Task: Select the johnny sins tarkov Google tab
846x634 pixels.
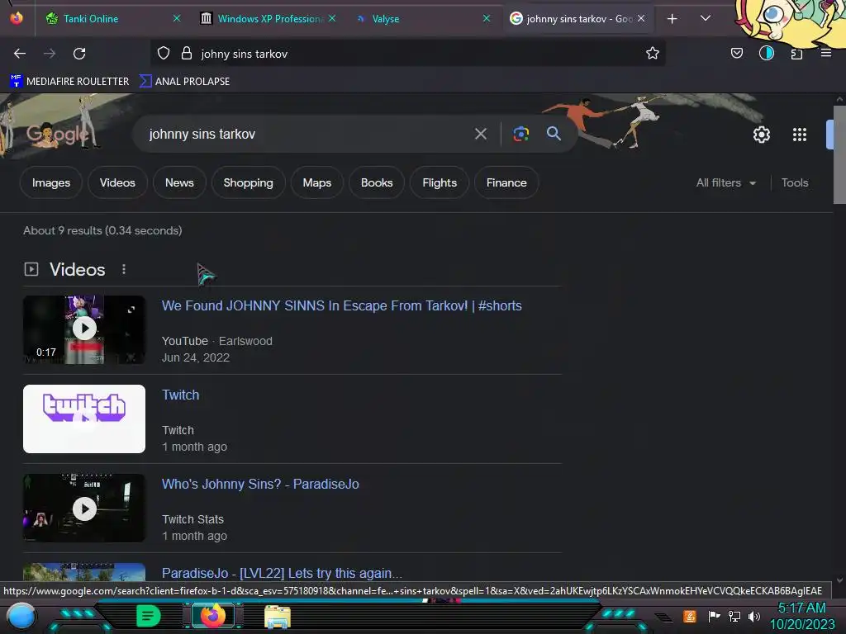Action: pos(577,19)
